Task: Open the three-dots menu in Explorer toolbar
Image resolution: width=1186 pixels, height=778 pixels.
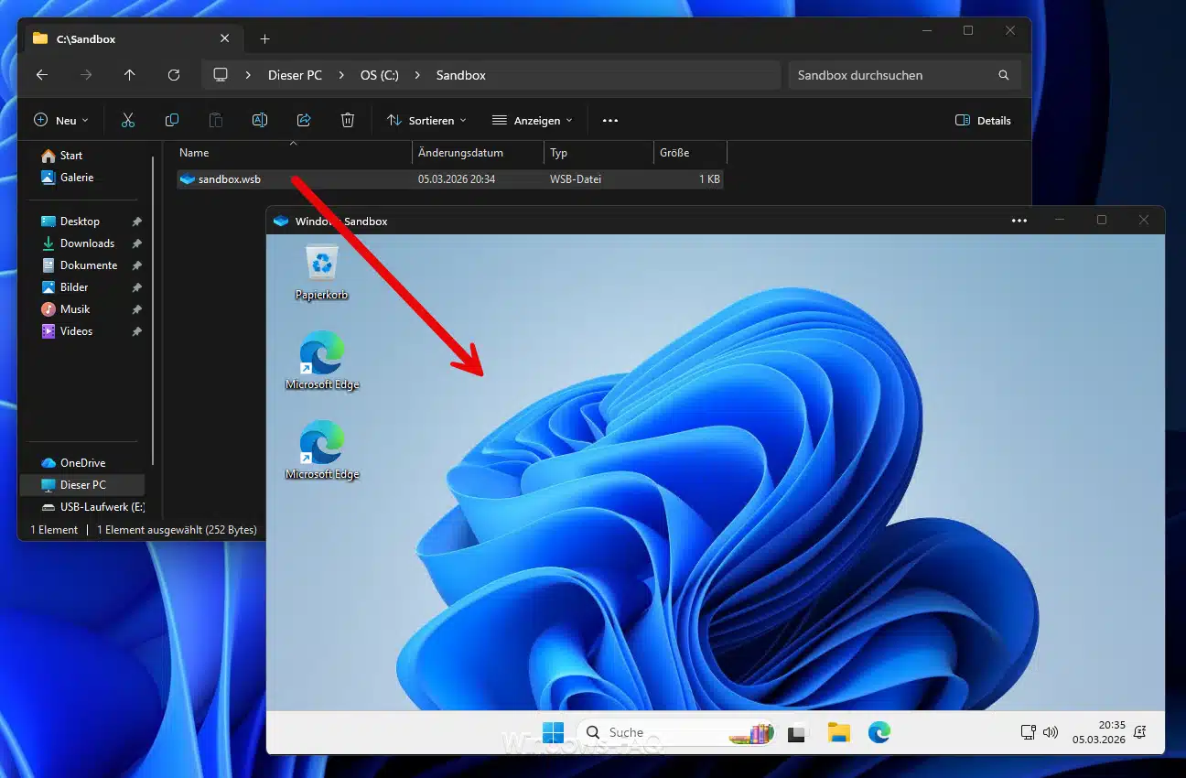Action: point(610,120)
